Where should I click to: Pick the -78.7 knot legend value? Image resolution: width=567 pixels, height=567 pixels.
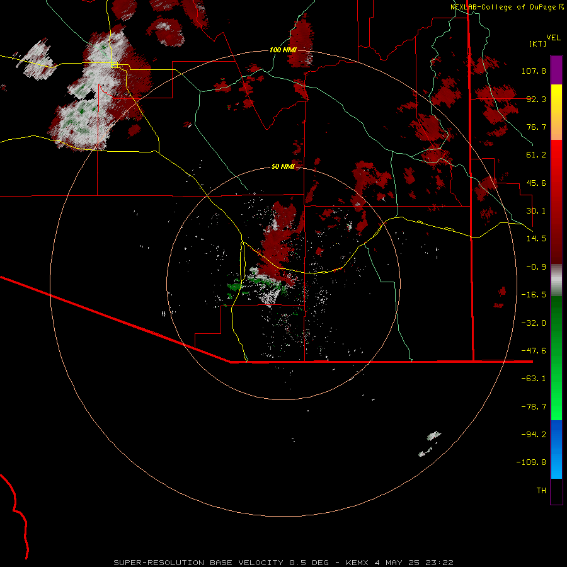(x=534, y=407)
